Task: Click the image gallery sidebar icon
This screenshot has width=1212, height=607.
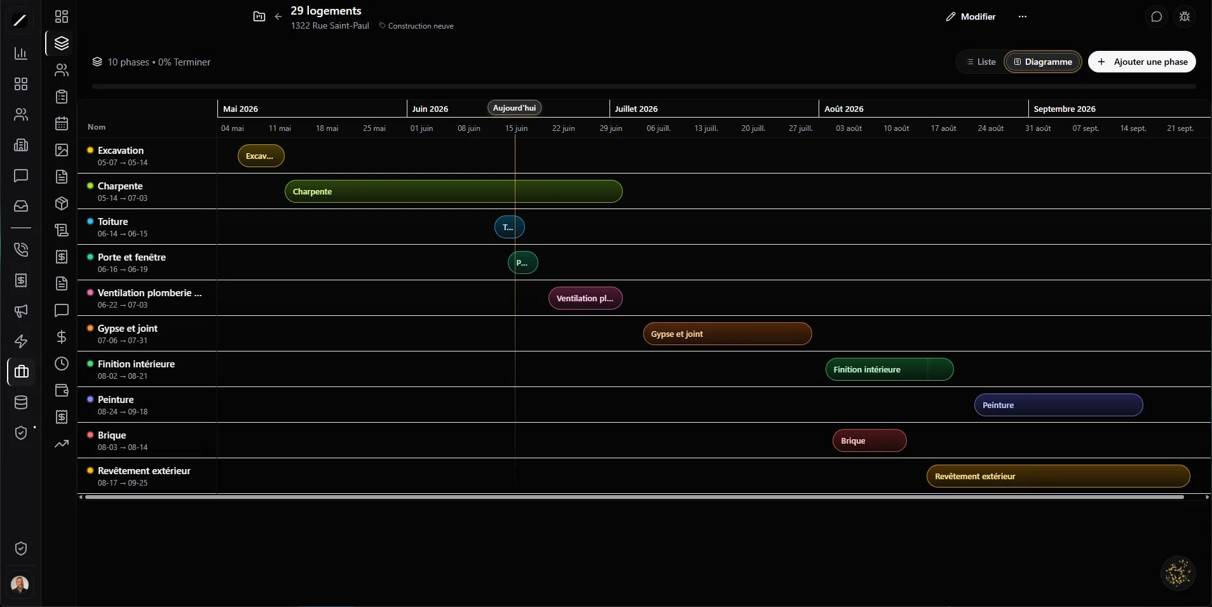Action: click(x=62, y=150)
